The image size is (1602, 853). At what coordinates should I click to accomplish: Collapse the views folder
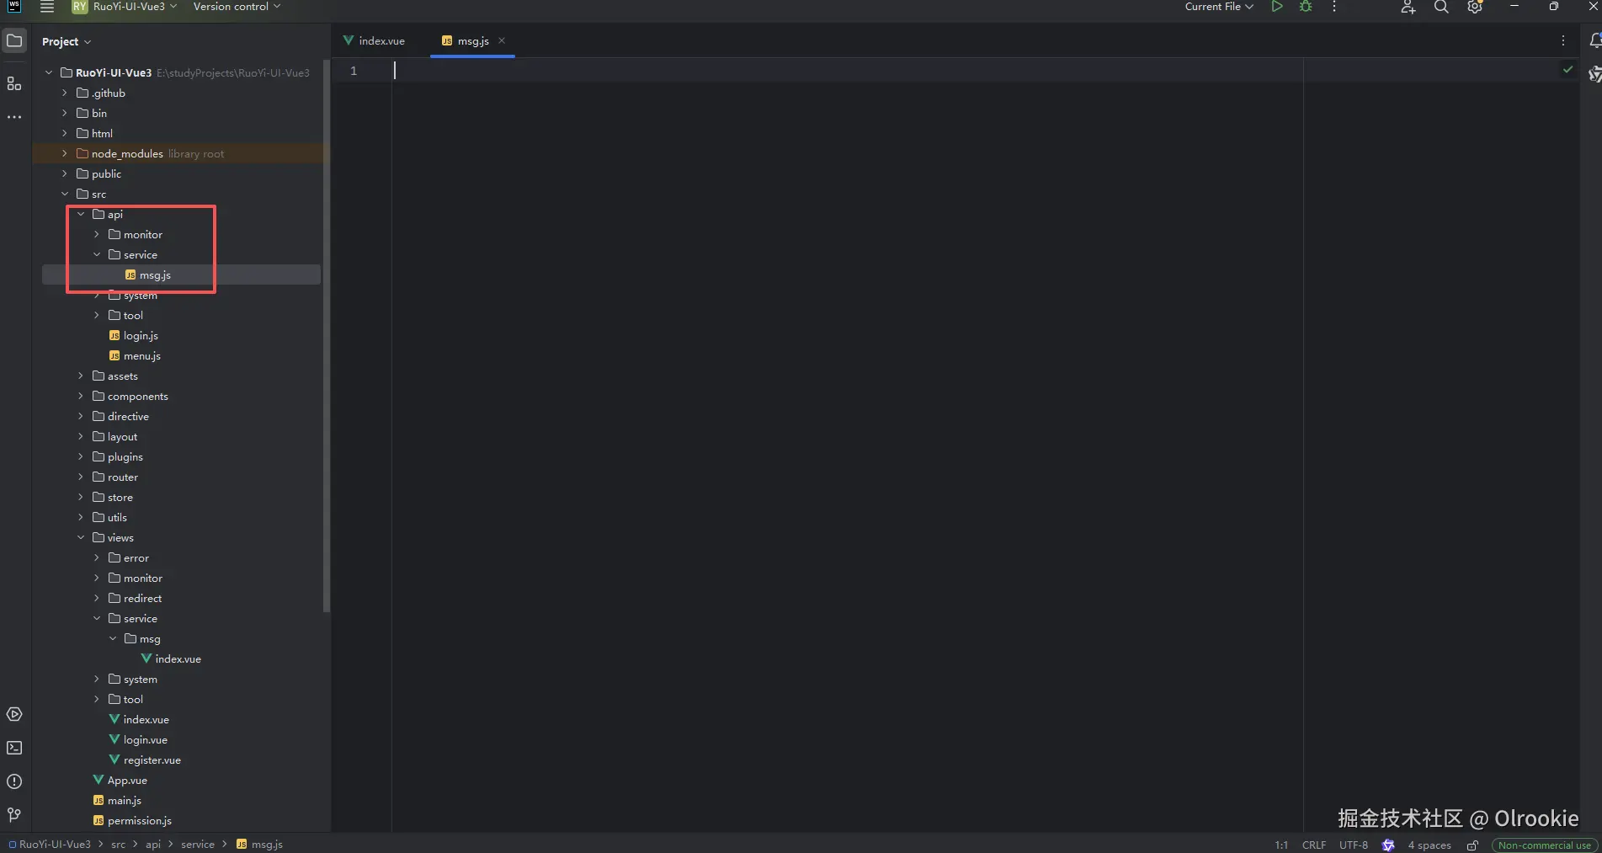click(x=81, y=537)
